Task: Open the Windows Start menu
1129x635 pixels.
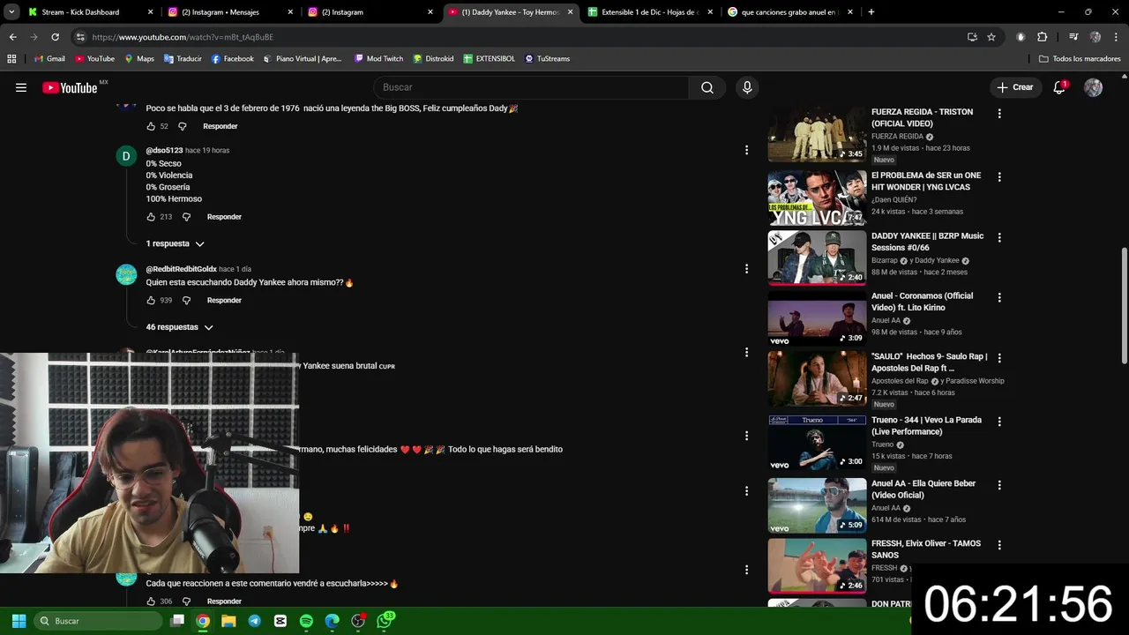Action: click(19, 621)
